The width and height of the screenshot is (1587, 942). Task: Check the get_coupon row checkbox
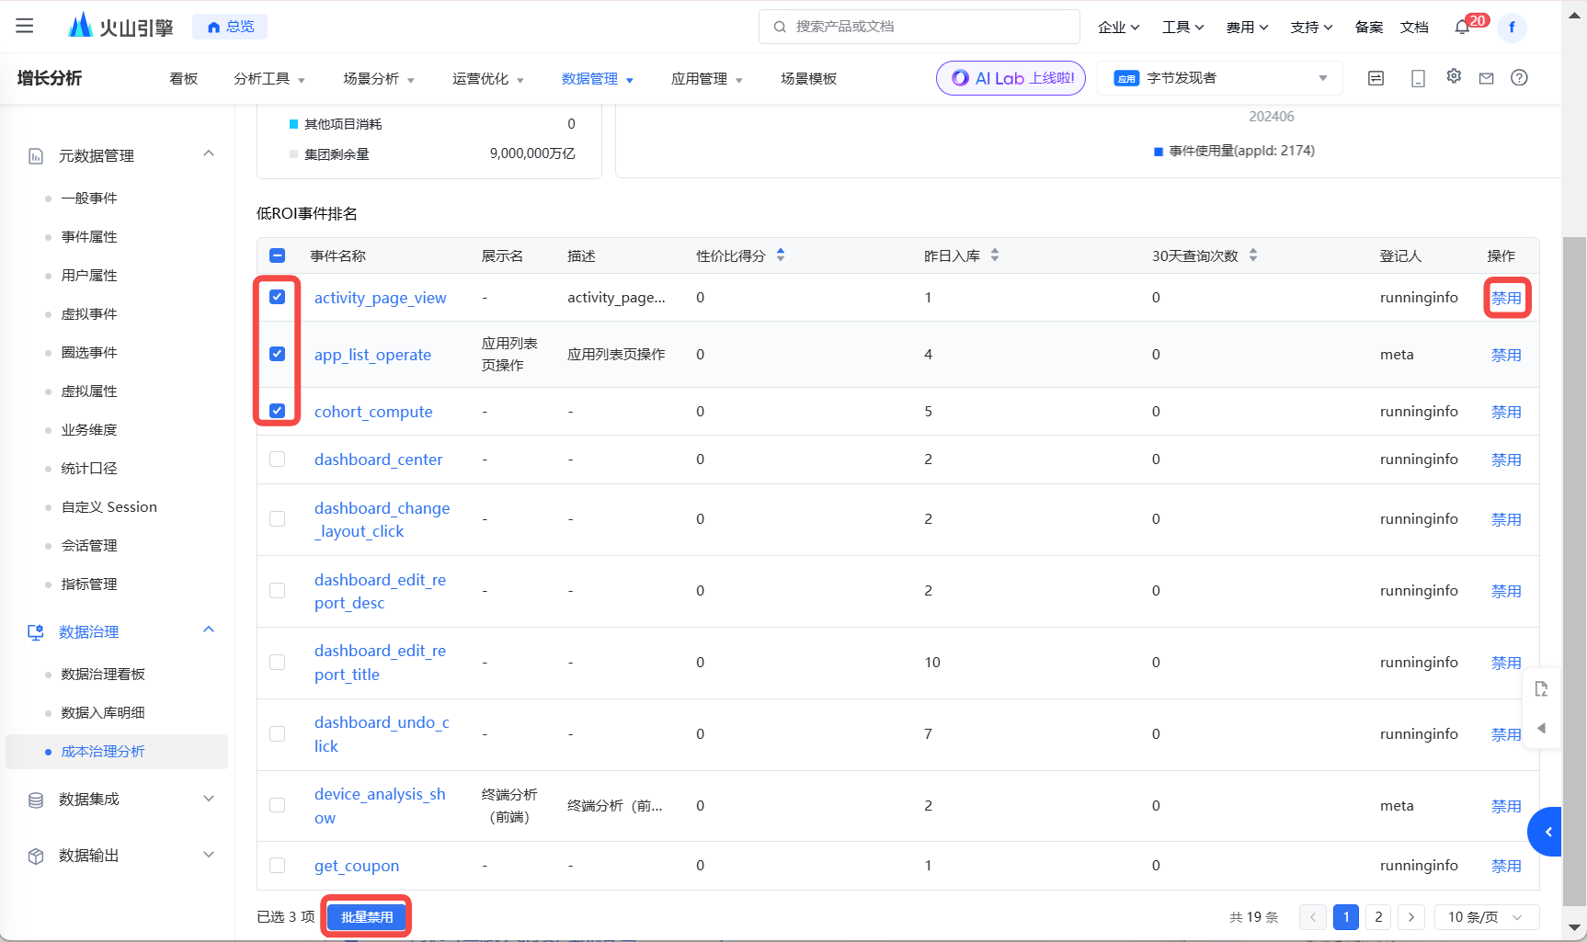click(278, 865)
